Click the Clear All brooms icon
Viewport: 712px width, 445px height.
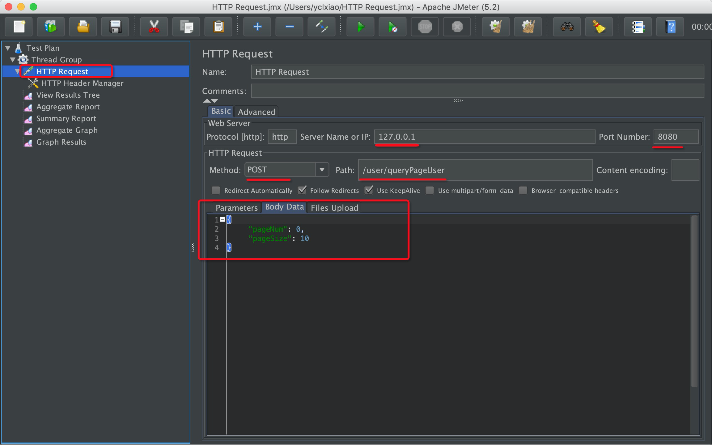528,27
